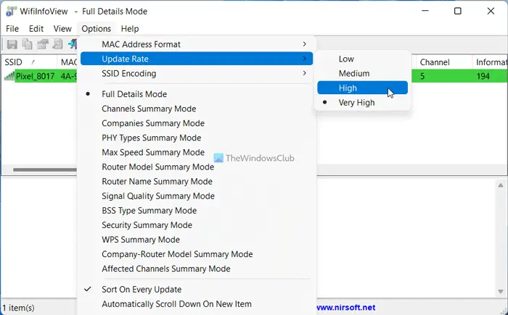
Task: Open the File menu
Action: point(12,29)
